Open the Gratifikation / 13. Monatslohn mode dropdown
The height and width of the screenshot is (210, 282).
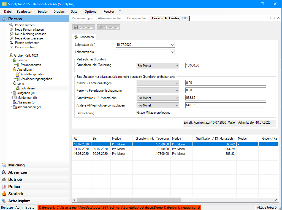pyautogui.click(x=176, y=98)
